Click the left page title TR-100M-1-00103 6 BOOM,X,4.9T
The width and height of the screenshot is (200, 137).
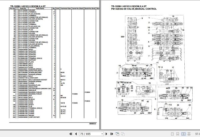(28, 6)
